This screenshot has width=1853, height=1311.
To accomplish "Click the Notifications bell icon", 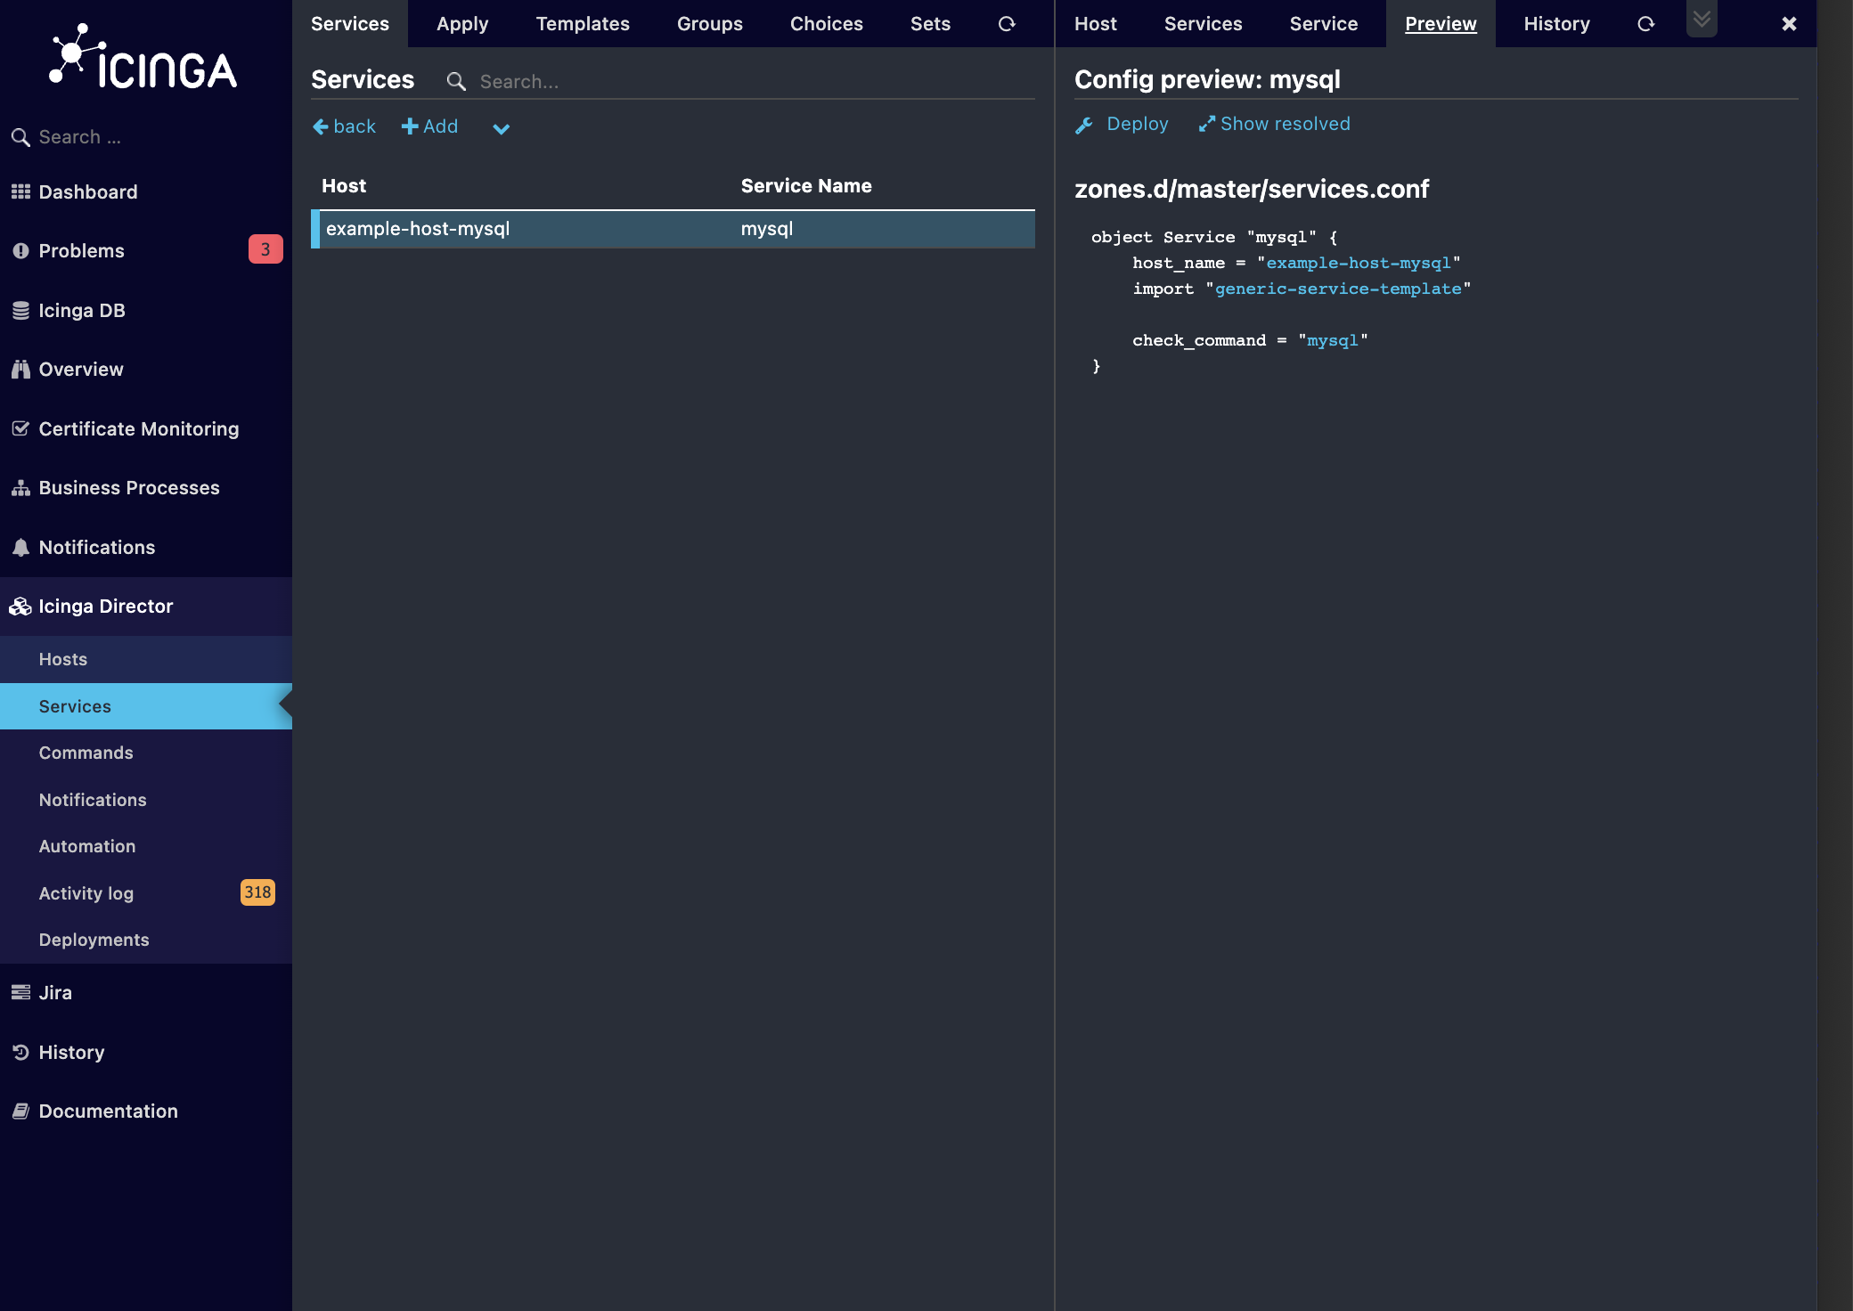I will pos(20,548).
